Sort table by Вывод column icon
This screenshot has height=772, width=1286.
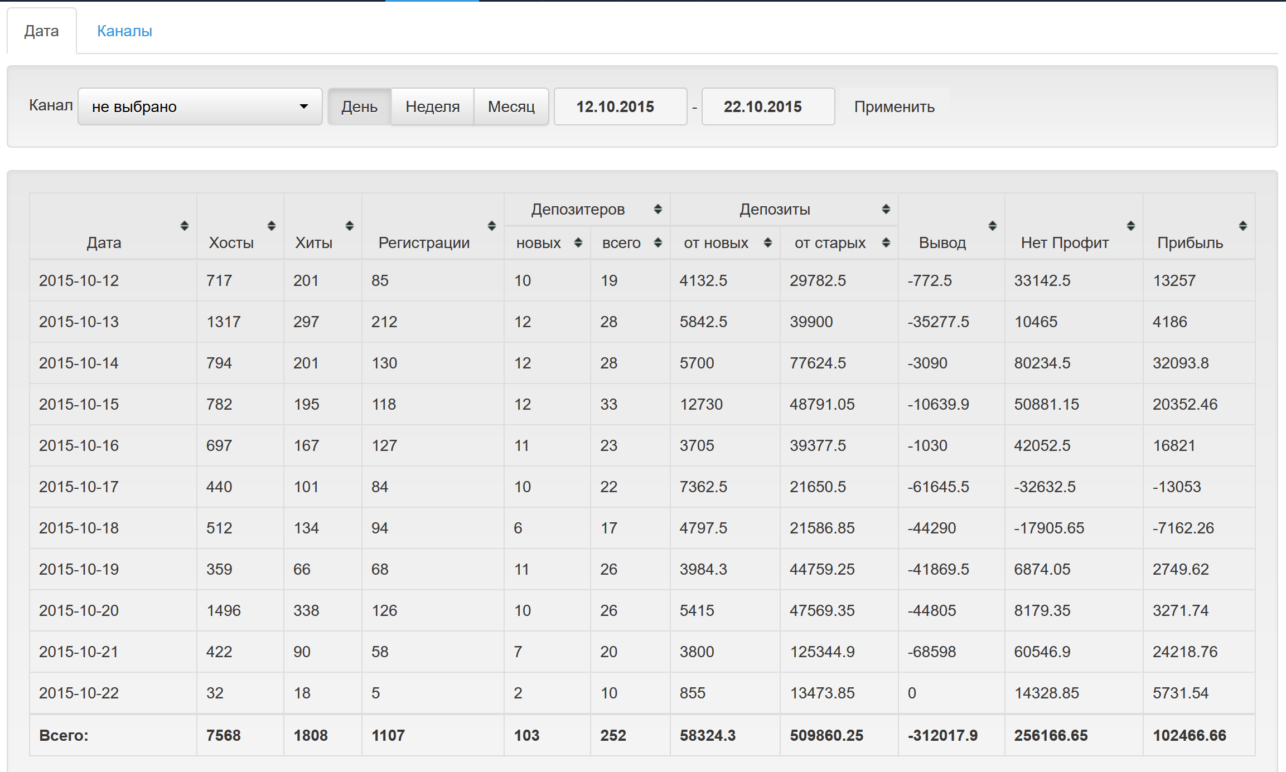[992, 226]
